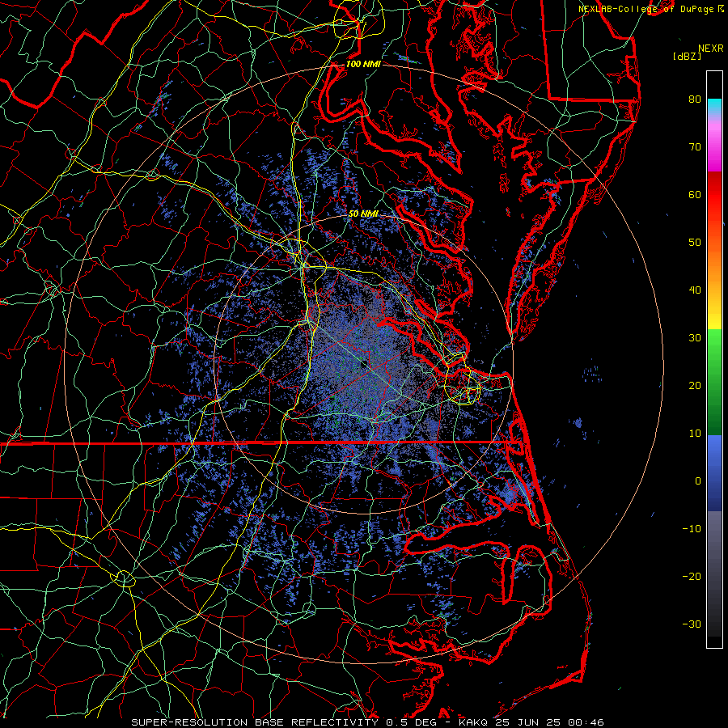Viewport: 728px width, 728px height.
Task: Click the NEXR label above color scale
Action: point(711,49)
